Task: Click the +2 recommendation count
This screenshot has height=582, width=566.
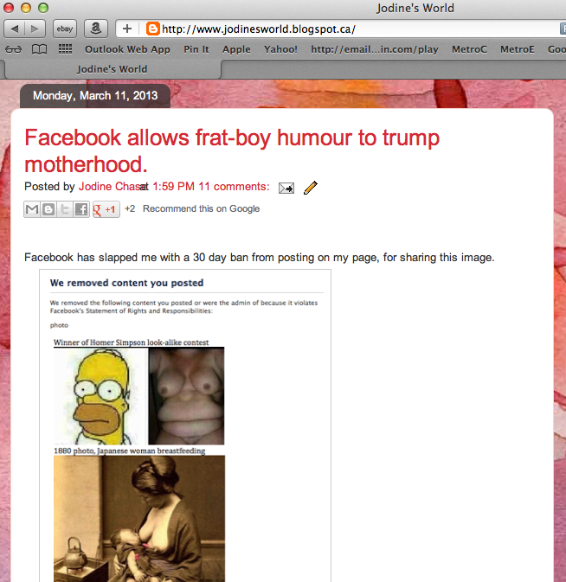Action: pos(130,208)
